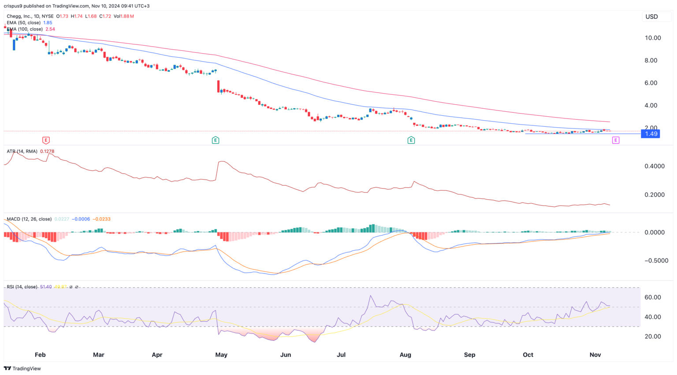Click the second ø symbol next to RSI values
This screenshot has height=375, width=677.
(x=77, y=287)
